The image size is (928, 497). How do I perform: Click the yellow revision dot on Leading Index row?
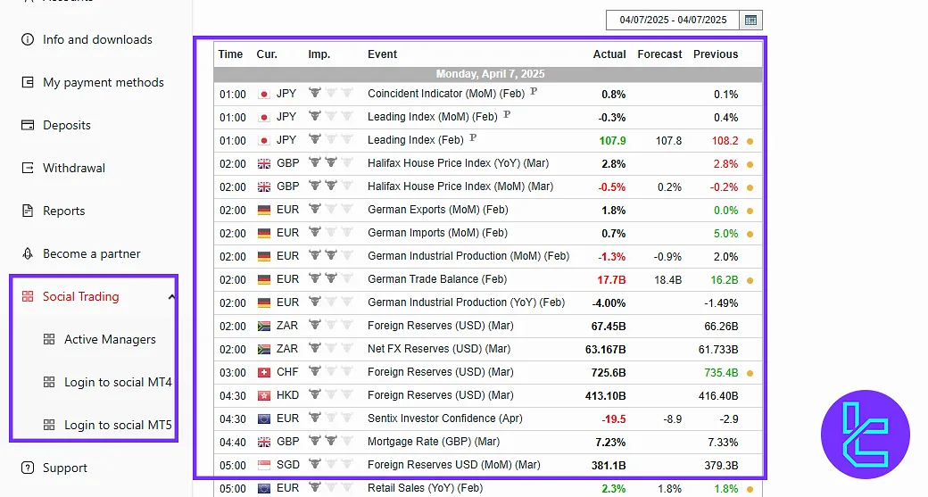click(x=750, y=141)
